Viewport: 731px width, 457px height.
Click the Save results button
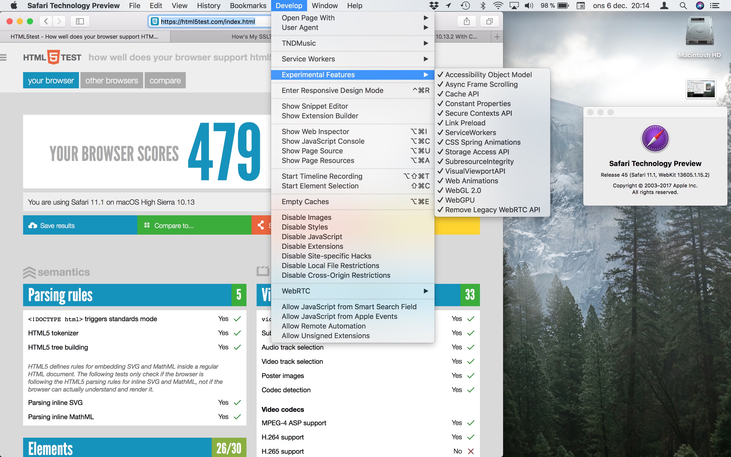click(x=80, y=225)
